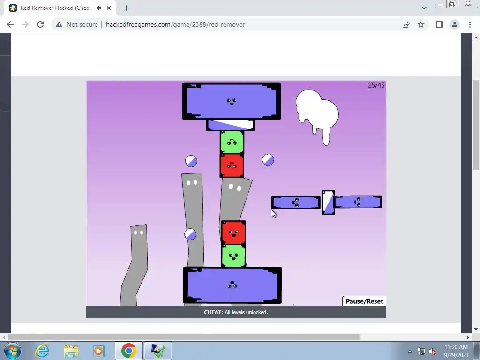Click the horizontal scroll left arrow
The width and height of the screenshot is (480, 360).
tap(4, 337)
